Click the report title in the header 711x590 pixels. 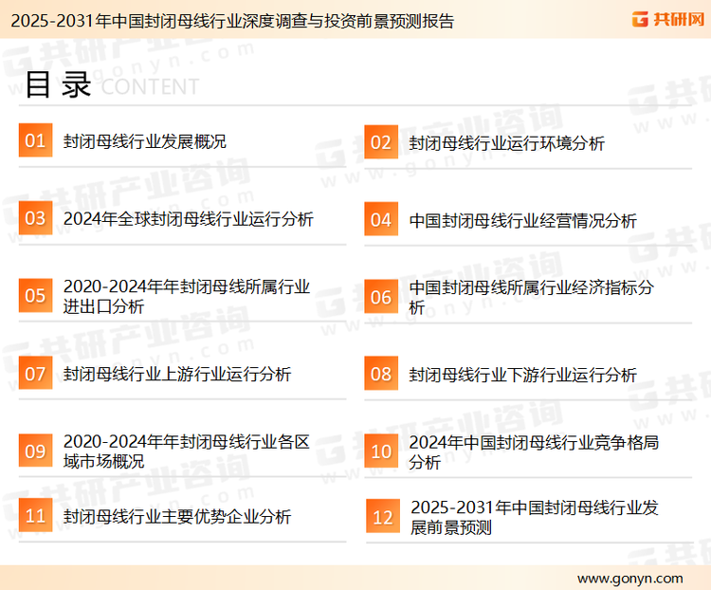232,21
